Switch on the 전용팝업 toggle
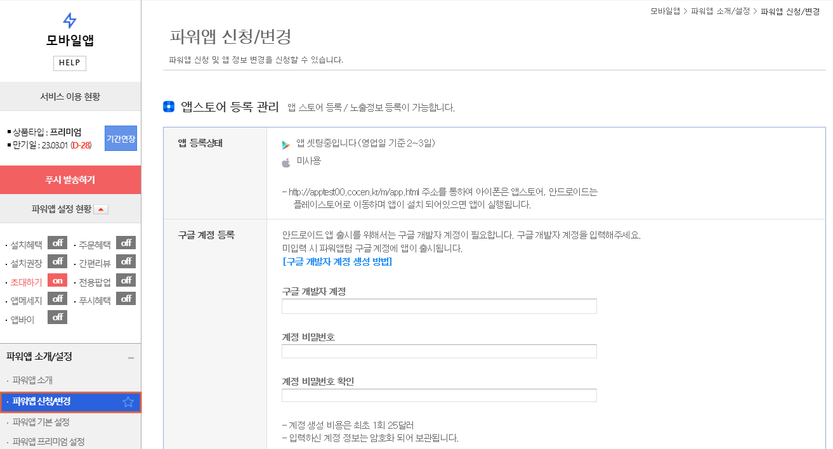 click(126, 280)
